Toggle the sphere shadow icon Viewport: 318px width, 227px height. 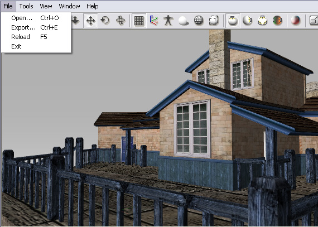[184, 21]
